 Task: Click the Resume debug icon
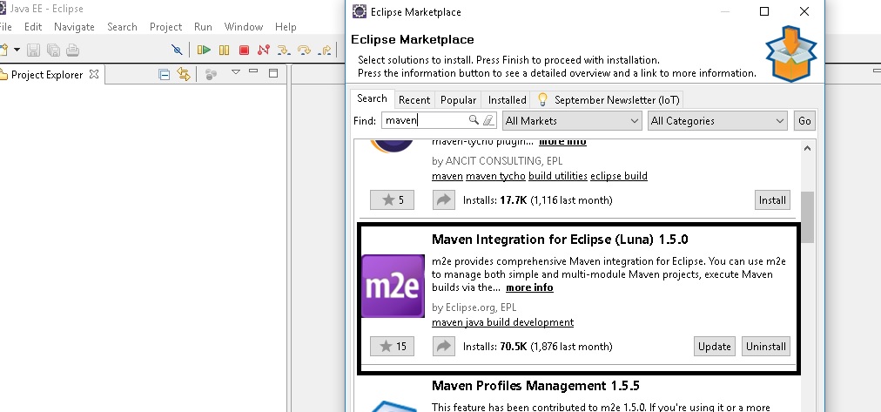(204, 50)
